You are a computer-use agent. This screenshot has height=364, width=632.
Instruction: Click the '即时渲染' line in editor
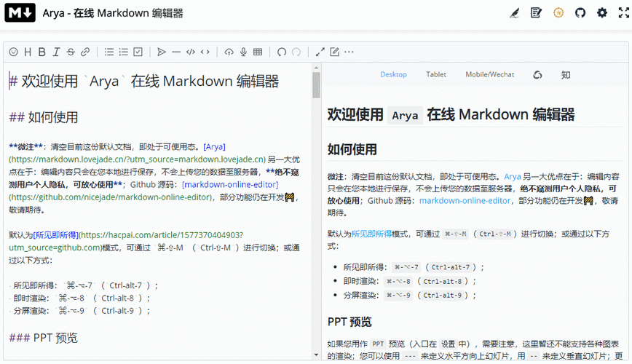tap(79, 298)
